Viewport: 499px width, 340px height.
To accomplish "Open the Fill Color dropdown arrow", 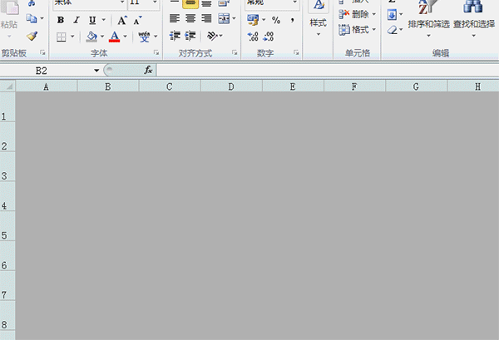I will (102, 37).
